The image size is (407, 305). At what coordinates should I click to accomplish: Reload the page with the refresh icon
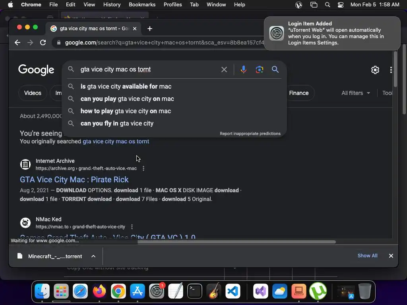(43, 42)
